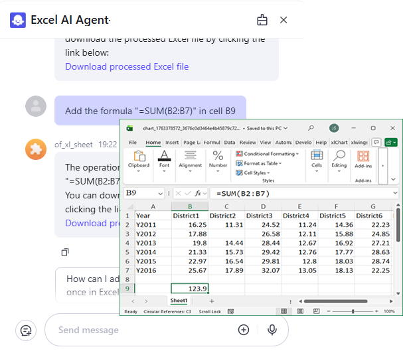Expand the formula bar with its chevron
Viewport: 403px width, 353px height.
(395, 193)
